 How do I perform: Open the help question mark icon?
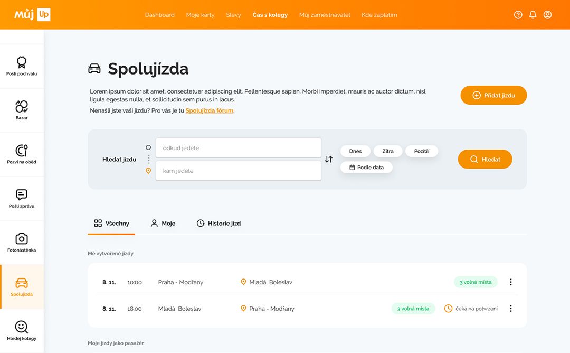point(518,15)
